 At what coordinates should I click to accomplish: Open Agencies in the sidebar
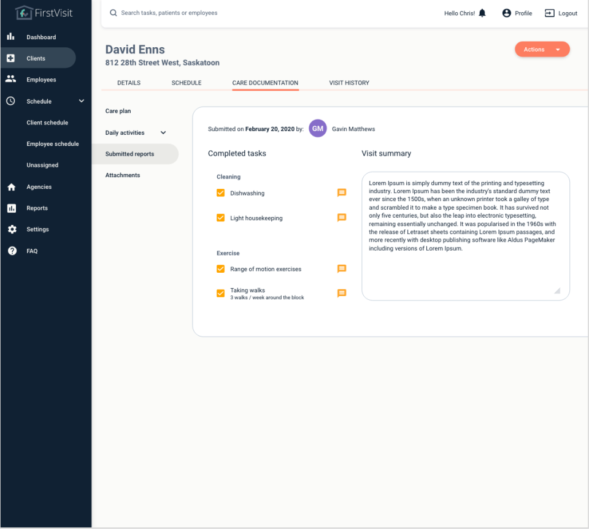pyautogui.click(x=38, y=186)
